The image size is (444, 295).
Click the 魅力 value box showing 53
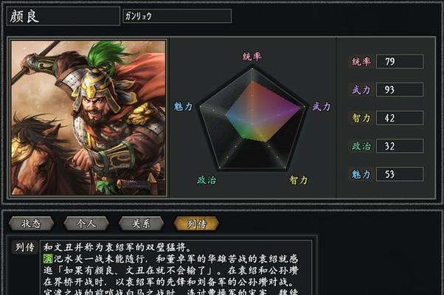coord(400,174)
